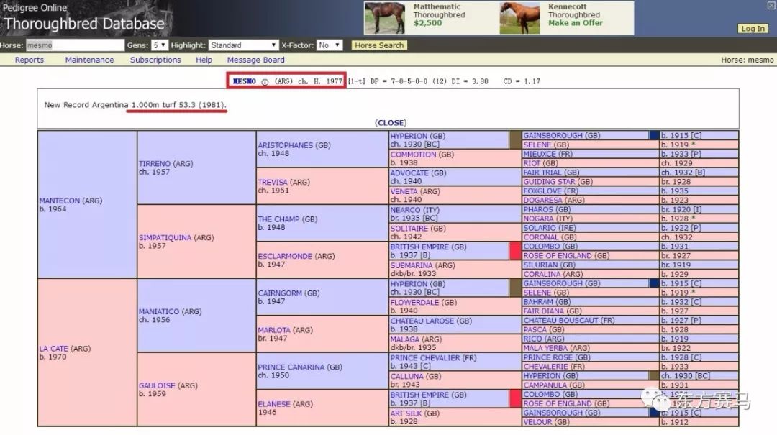Click the Kennecott horse ad thumbnail

pyautogui.click(x=519, y=18)
